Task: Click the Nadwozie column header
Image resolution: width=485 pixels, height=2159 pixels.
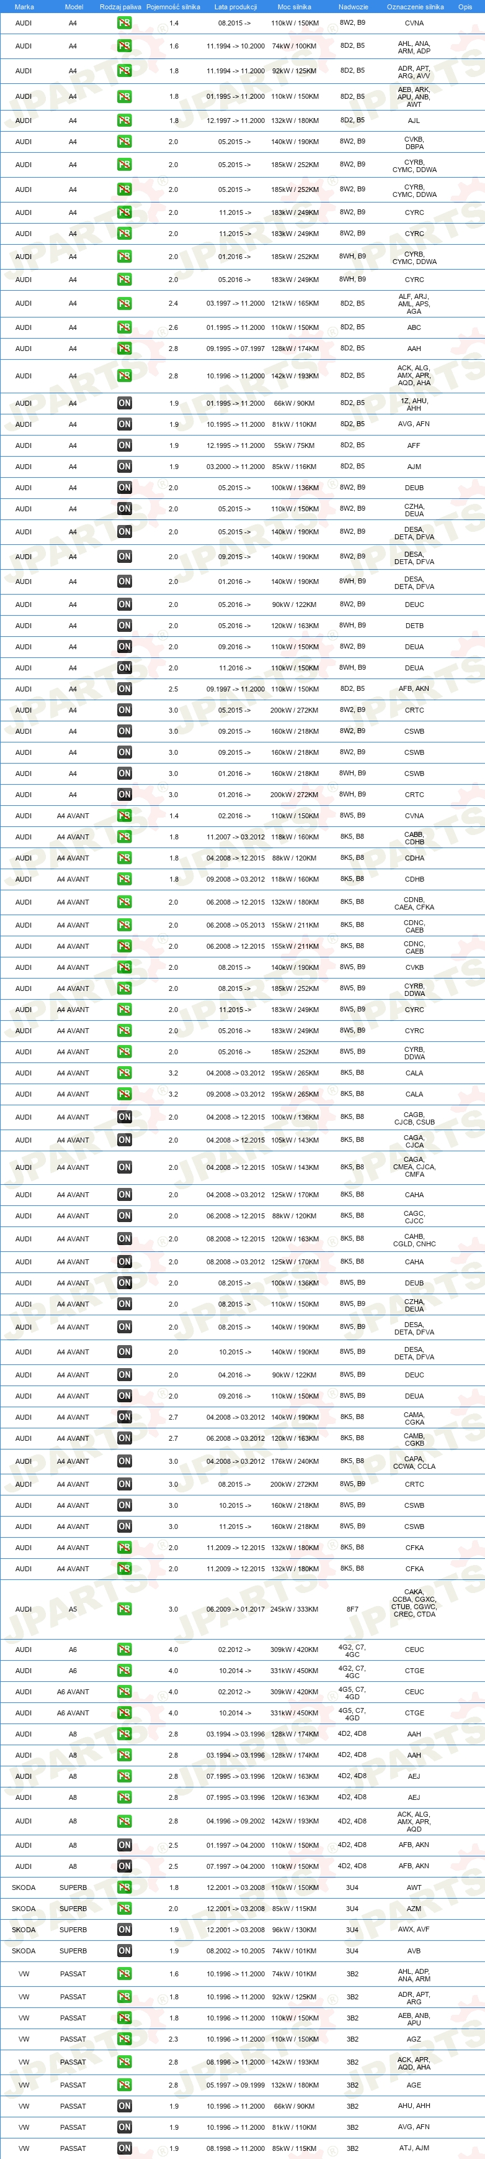Action: [353, 7]
